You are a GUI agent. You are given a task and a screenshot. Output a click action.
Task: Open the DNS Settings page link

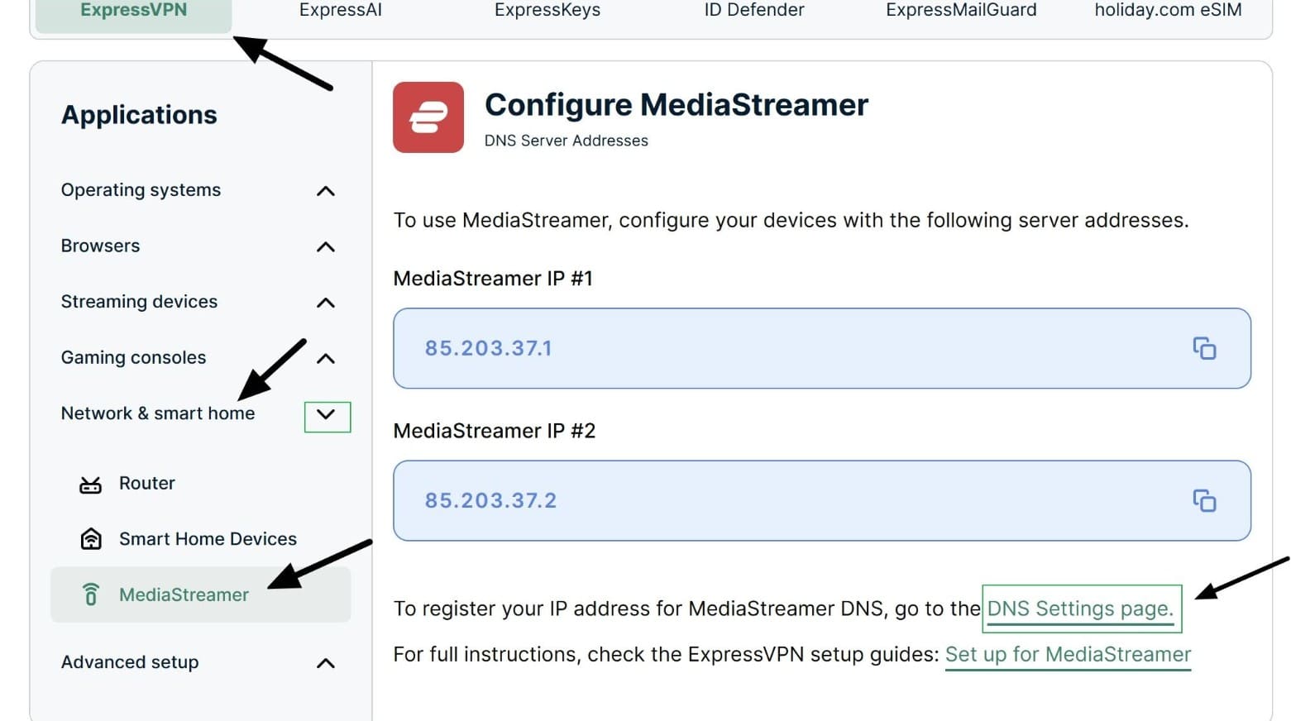(x=1080, y=609)
